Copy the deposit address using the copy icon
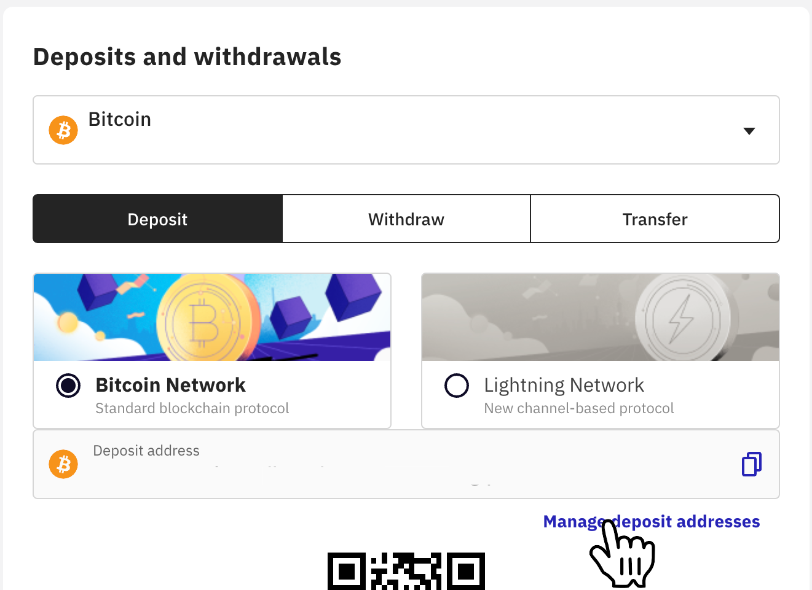 click(x=751, y=464)
